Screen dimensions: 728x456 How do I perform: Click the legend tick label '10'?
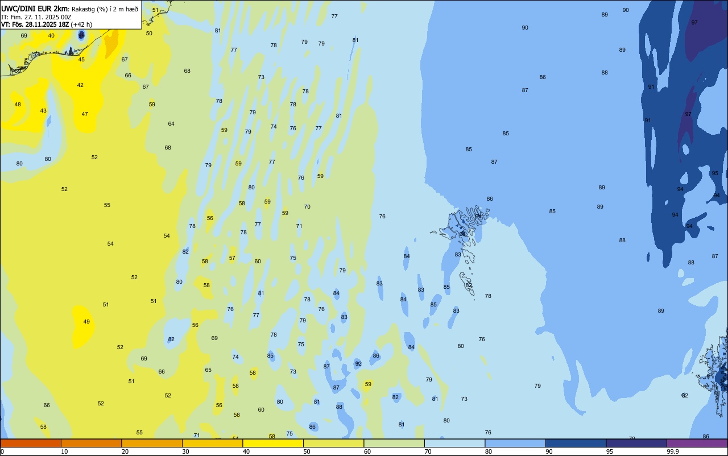pos(64,451)
